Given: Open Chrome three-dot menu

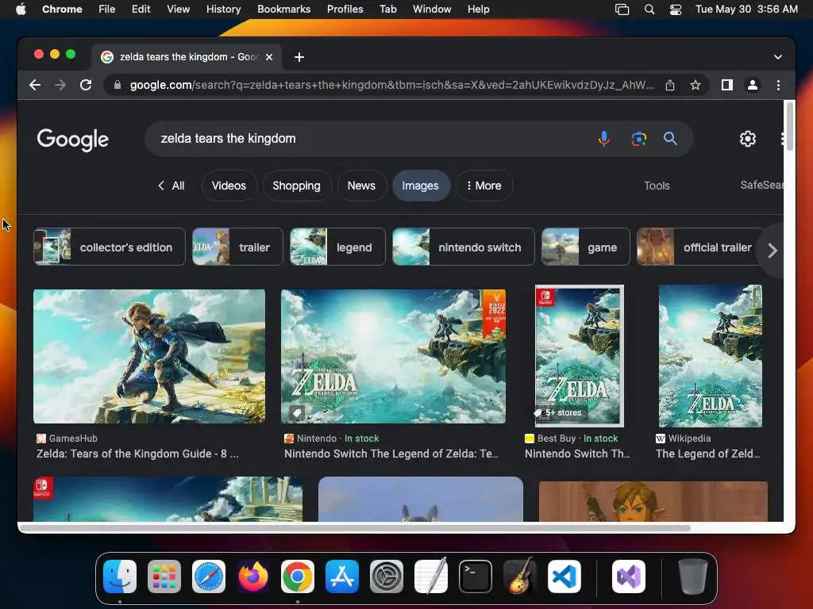Looking at the screenshot, I should 778,85.
